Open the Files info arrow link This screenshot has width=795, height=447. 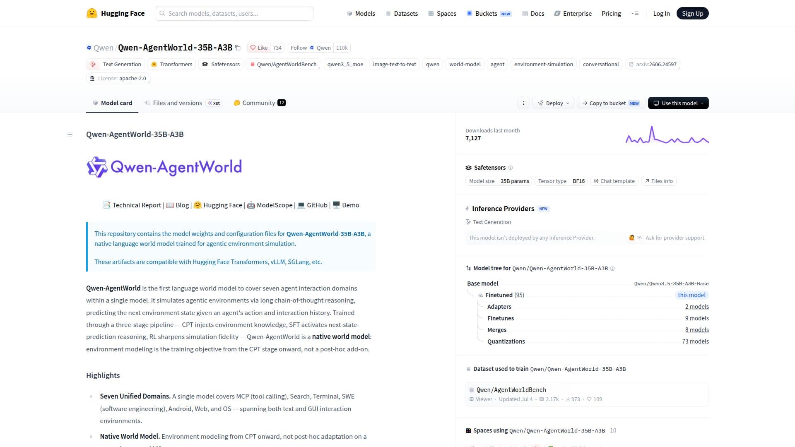pyautogui.click(x=659, y=181)
